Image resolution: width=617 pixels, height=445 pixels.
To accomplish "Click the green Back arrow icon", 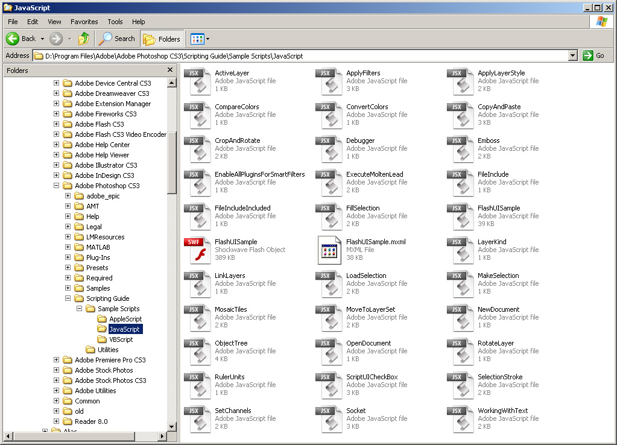I will (13, 39).
